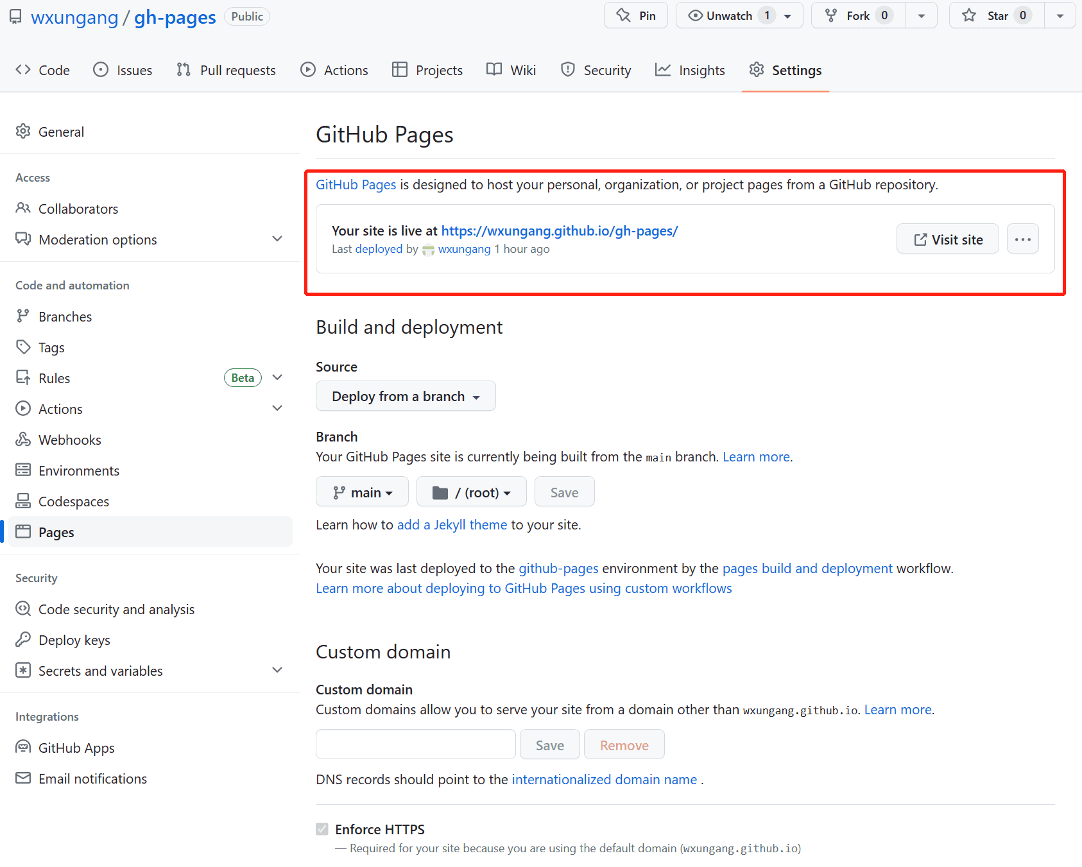Click the Fork button

coord(859,15)
